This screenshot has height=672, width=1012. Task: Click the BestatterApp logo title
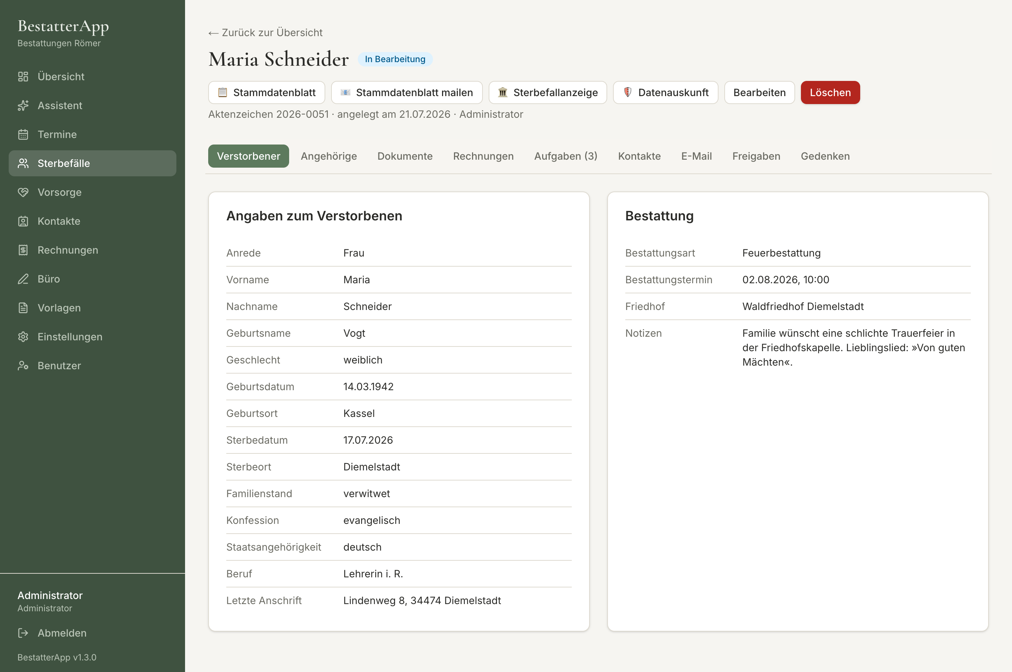63,27
